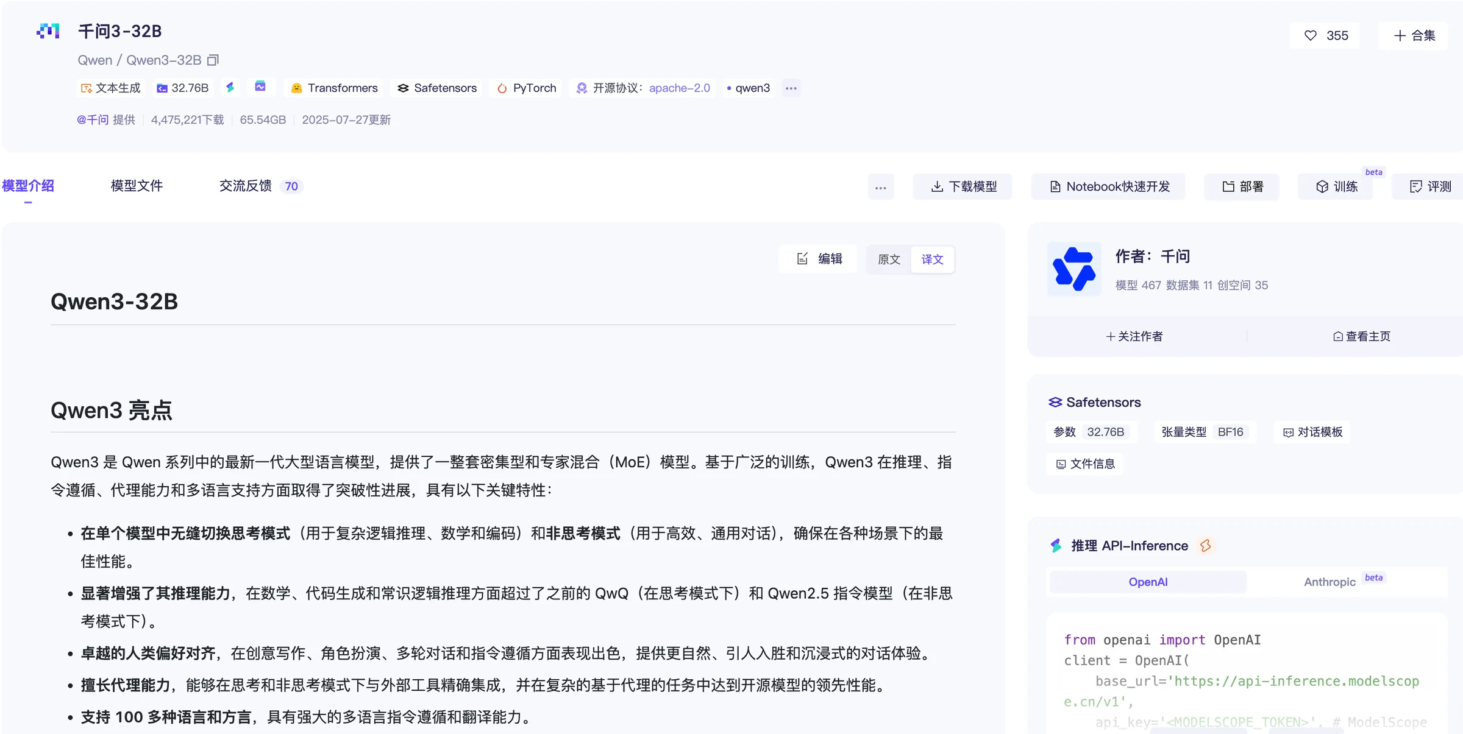This screenshot has width=1463, height=734.
Task: Open the Transformers library tag
Action: coord(334,88)
